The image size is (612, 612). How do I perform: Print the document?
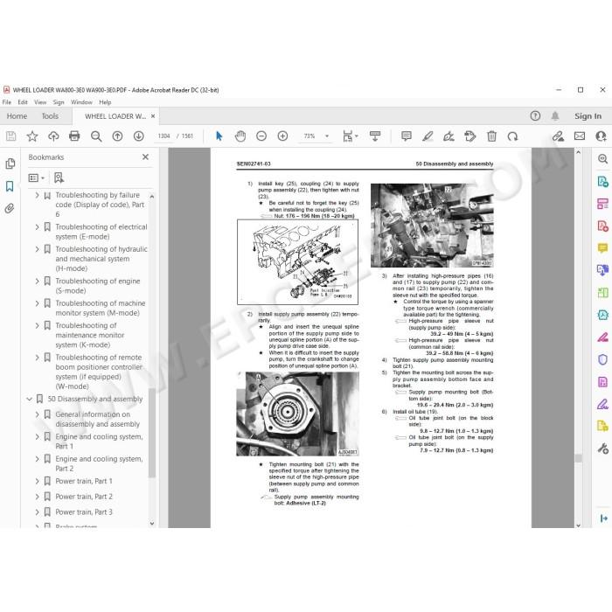[74, 136]
